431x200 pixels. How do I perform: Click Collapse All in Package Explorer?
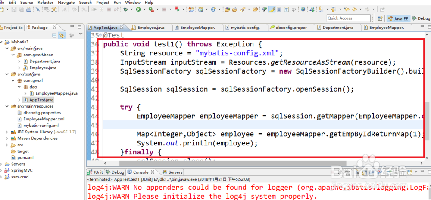point(54,35)
